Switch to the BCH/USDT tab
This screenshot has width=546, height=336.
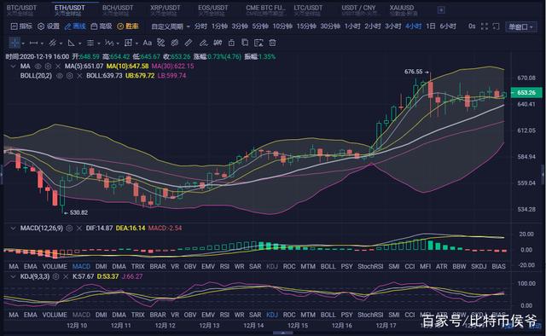pos(118,10)
